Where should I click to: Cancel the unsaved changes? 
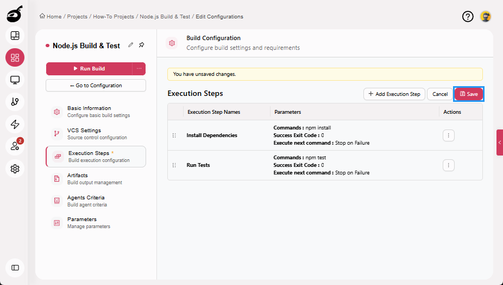coord(440,94)
